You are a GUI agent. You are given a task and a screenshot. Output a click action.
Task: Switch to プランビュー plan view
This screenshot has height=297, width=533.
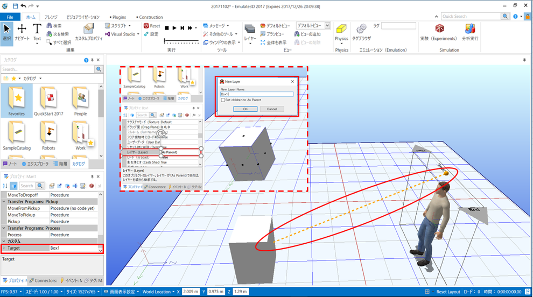(272, 34)
